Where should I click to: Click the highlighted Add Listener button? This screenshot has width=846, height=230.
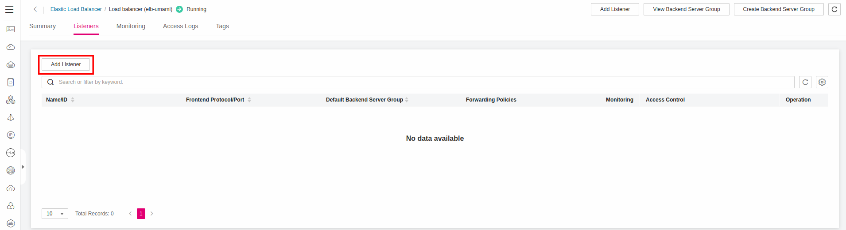point(66,64)
